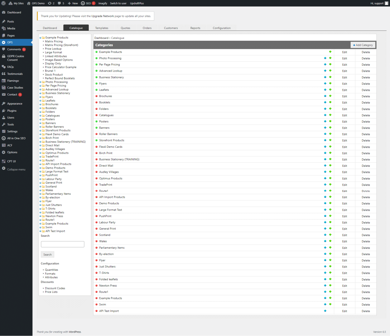
Task: Expand Labour Party tree folder
Action: [x=41, y=179]
